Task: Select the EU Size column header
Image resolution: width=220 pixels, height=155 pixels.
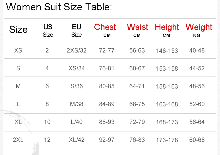Action: pos(77,30)
